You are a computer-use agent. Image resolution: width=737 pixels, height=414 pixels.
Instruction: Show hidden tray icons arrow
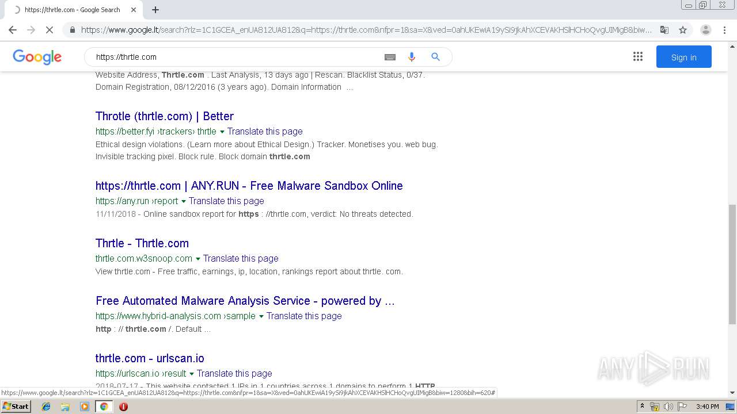pos(642,407)
